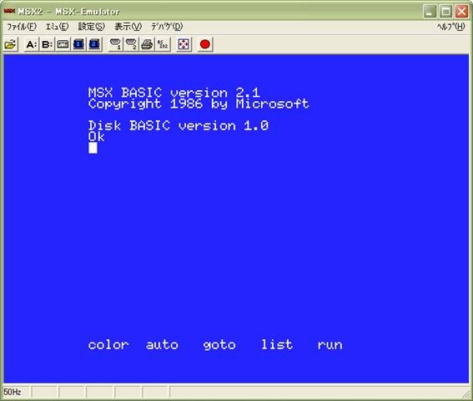Click the cassette tape icon
The width and height of the screenshot is (473, 401).
tap(63, 45)
